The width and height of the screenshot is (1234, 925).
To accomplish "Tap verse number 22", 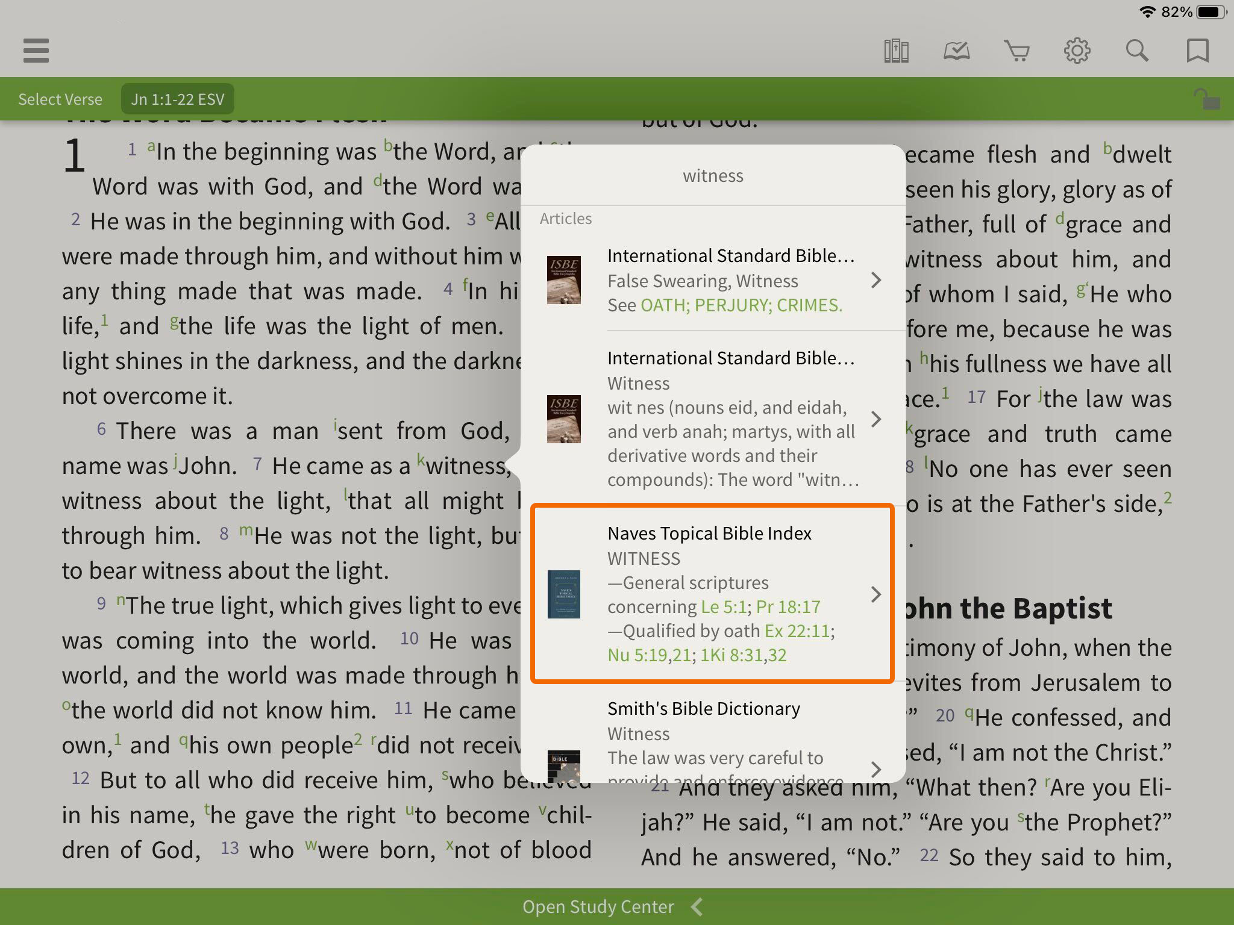I will [x=929, y=856].
